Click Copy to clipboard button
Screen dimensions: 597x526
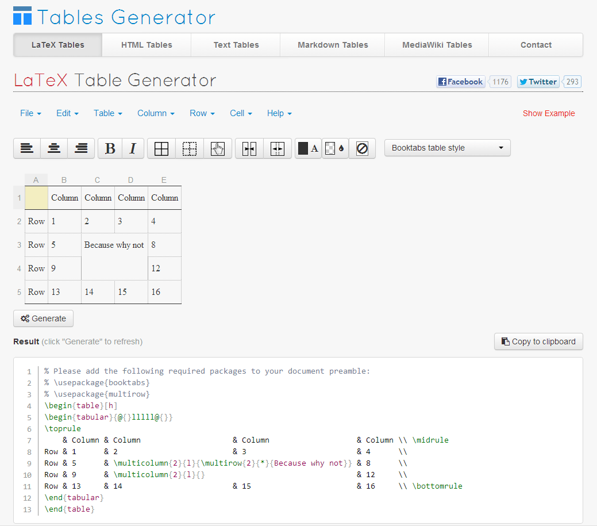click(538, 341)
